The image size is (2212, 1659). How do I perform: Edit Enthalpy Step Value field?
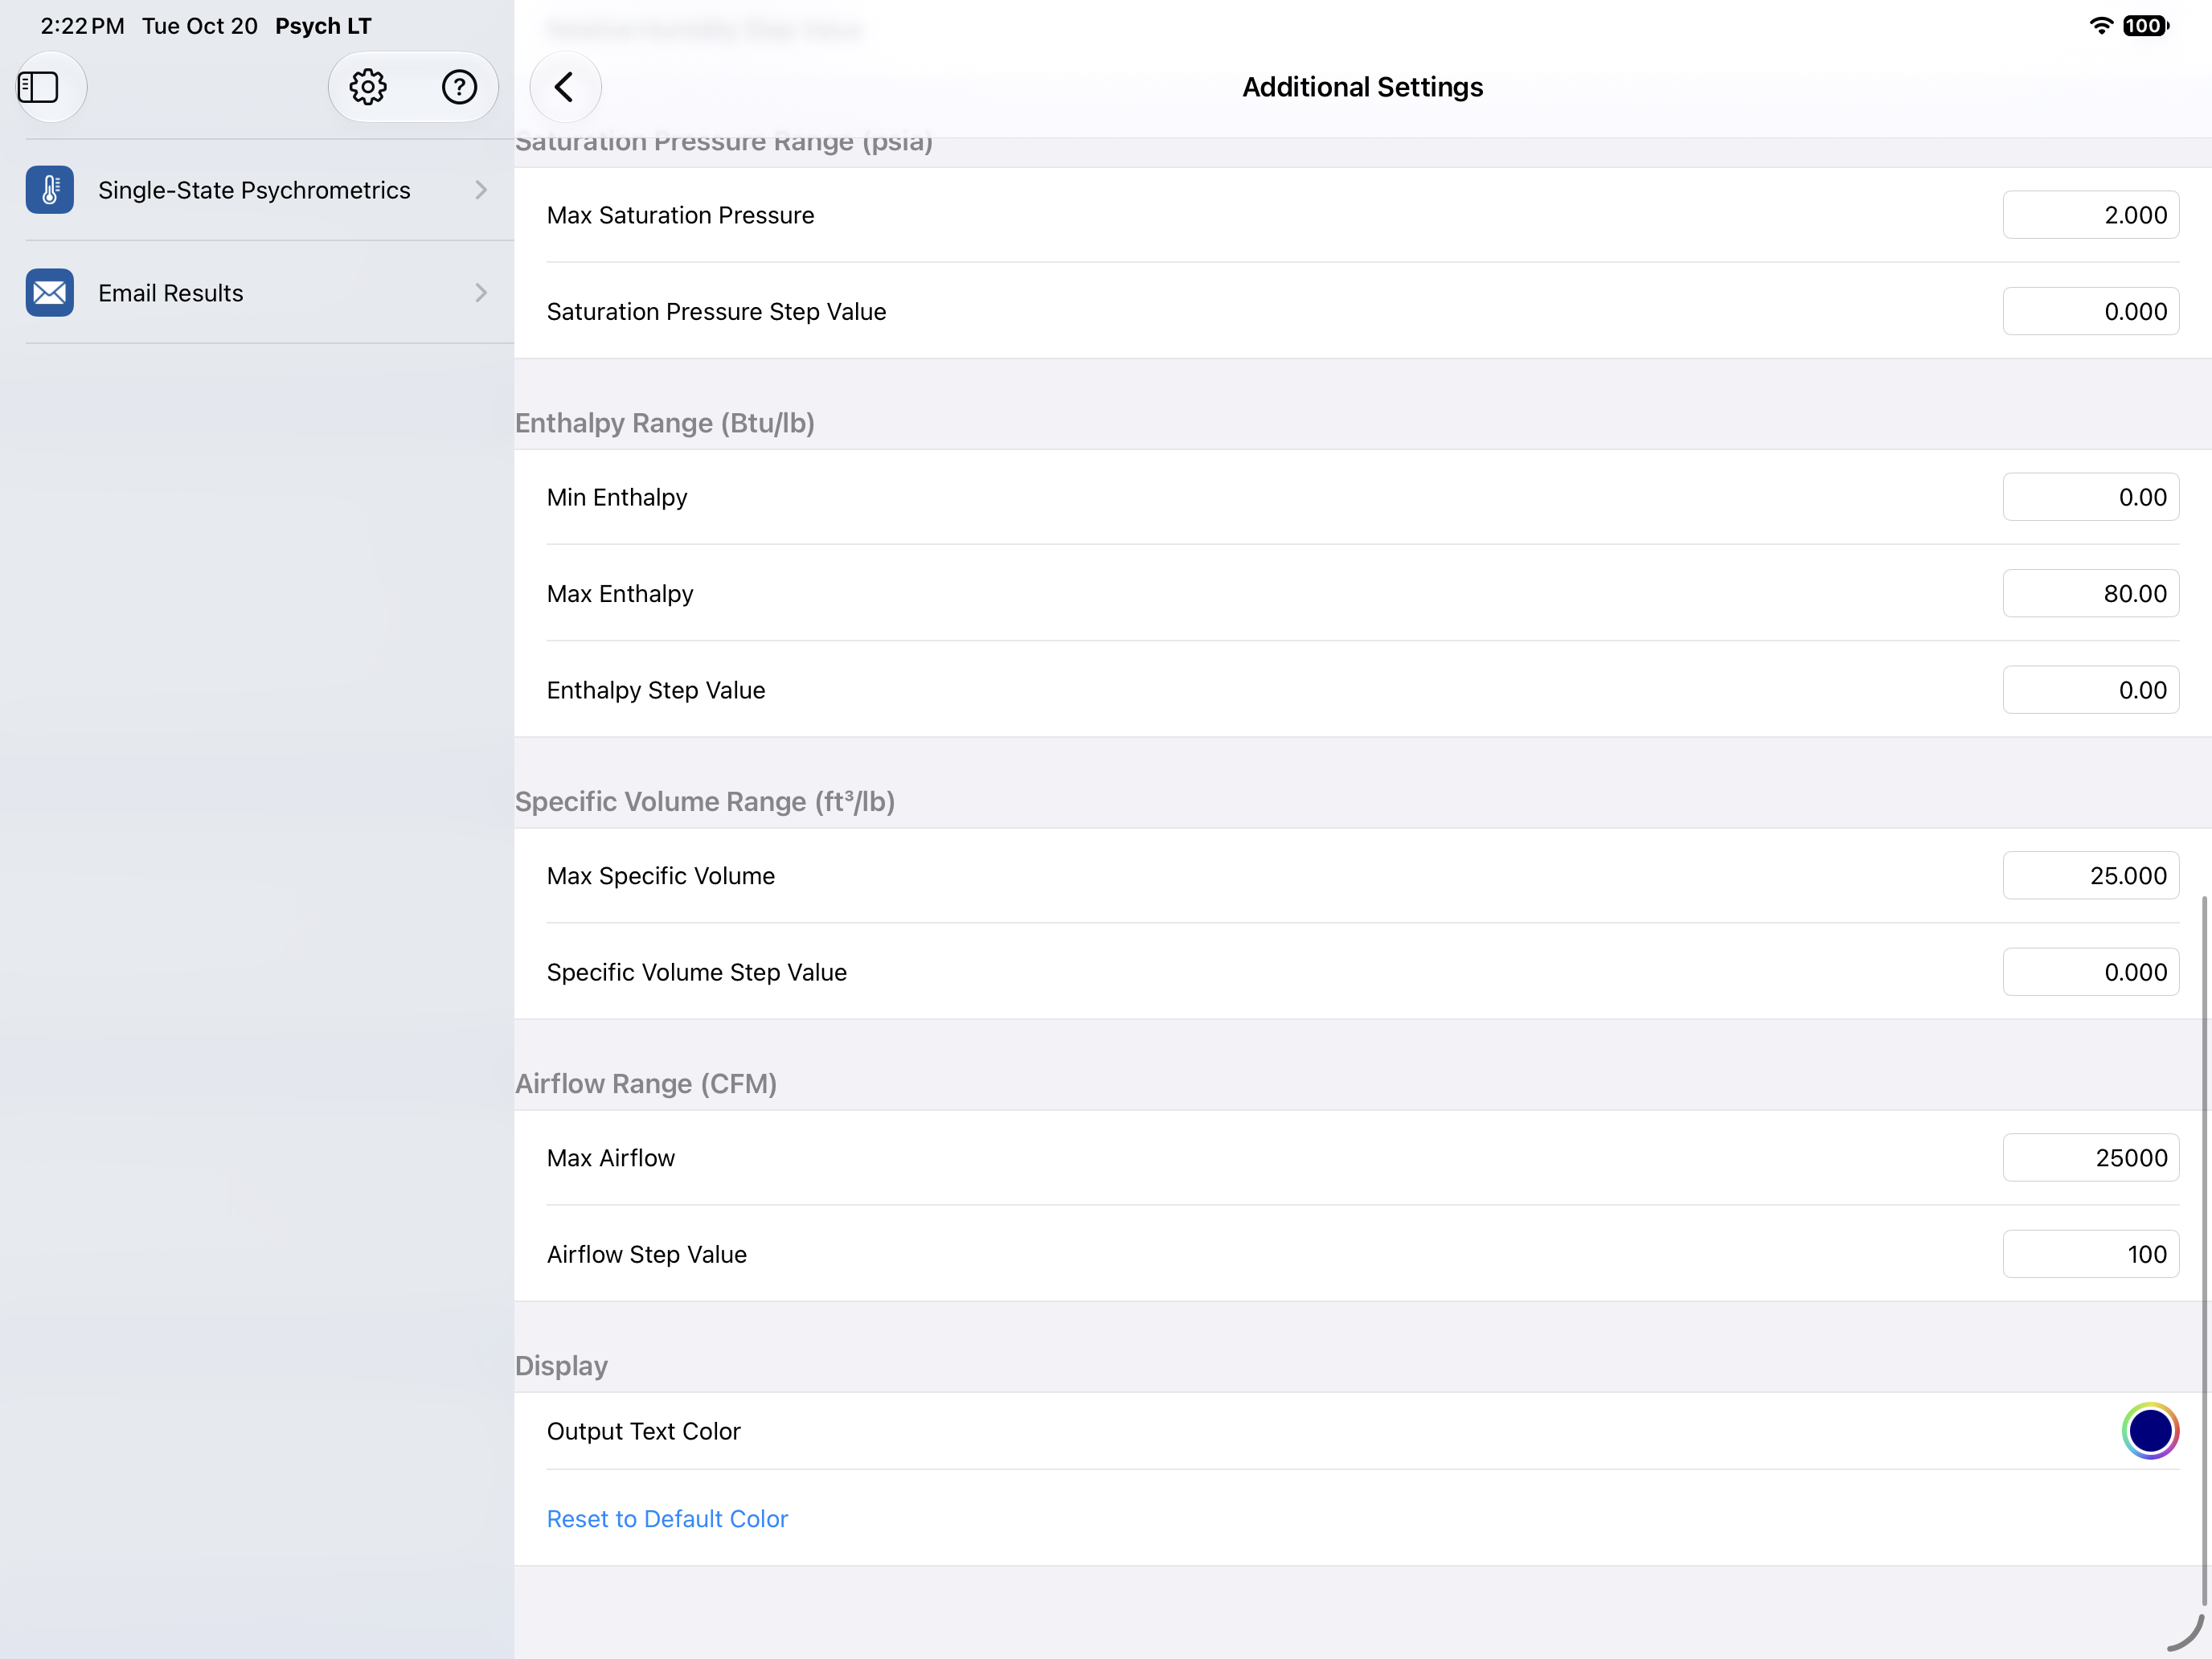point(2091,690)
